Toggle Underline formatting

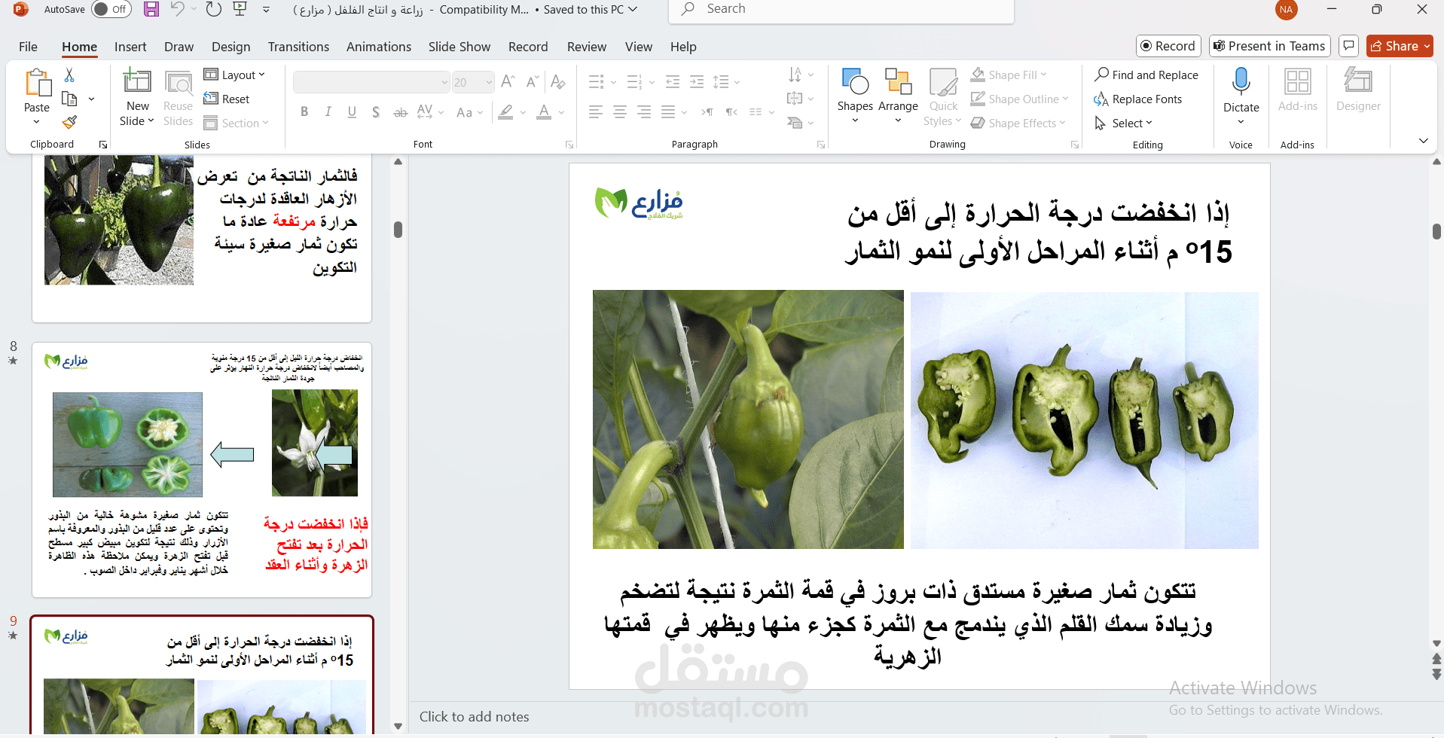[352, 112]
